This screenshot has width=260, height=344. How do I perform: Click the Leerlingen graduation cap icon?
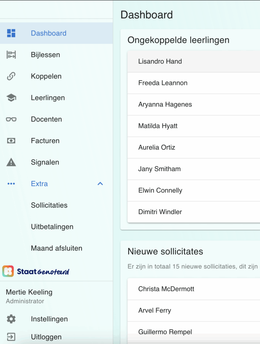(x=11, y=98)
